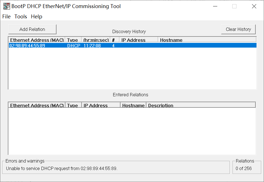This screenshot has width=264, height=182.
Task: Close the Commissioning Tool window
Action: pos(254,6)
